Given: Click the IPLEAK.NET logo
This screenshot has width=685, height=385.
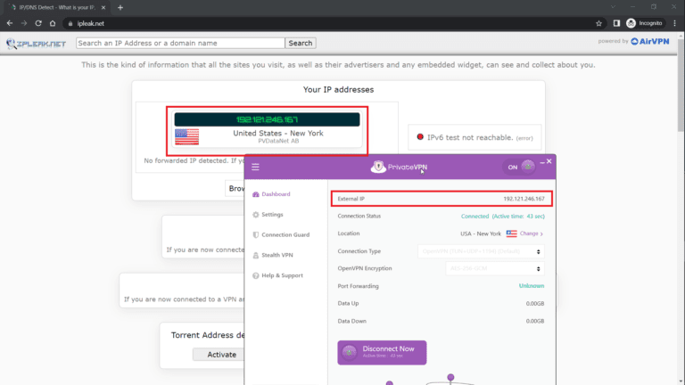Looking at the screenshot, I should click(x=36, y=43).
